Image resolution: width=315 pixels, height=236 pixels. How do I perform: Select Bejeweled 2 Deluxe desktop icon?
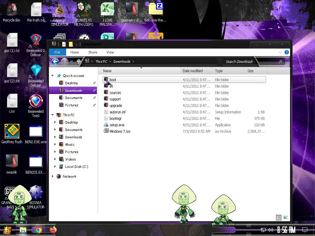click(36, 45)
